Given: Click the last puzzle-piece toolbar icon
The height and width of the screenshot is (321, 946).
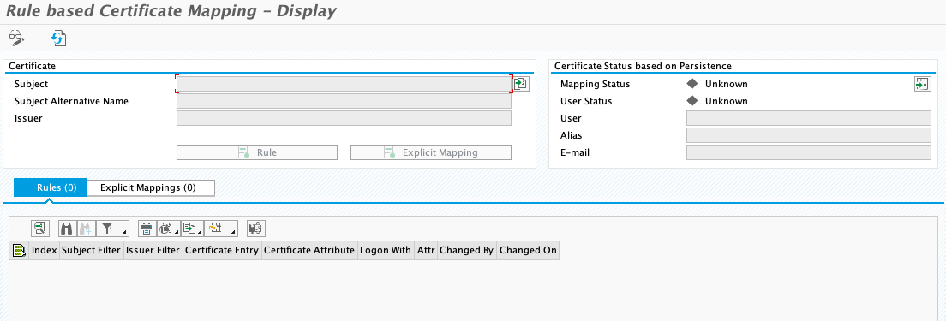Looking at the screenshot, I should coord(256,229).
